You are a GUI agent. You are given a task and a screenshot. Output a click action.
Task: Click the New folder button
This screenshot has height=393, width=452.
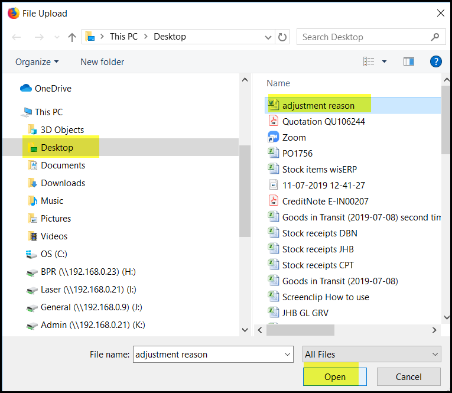click(102, 62)
